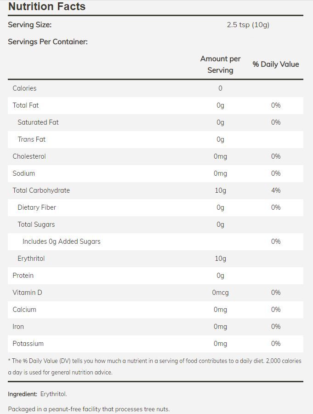Screen dimensions: 313x414
Task: Click the Serving Size label
Action: (29, 25)
